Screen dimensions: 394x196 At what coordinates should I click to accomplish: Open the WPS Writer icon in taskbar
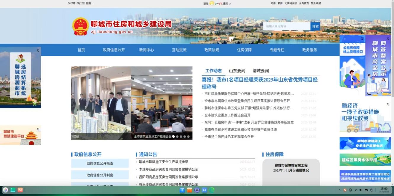[x=204, y=190]
